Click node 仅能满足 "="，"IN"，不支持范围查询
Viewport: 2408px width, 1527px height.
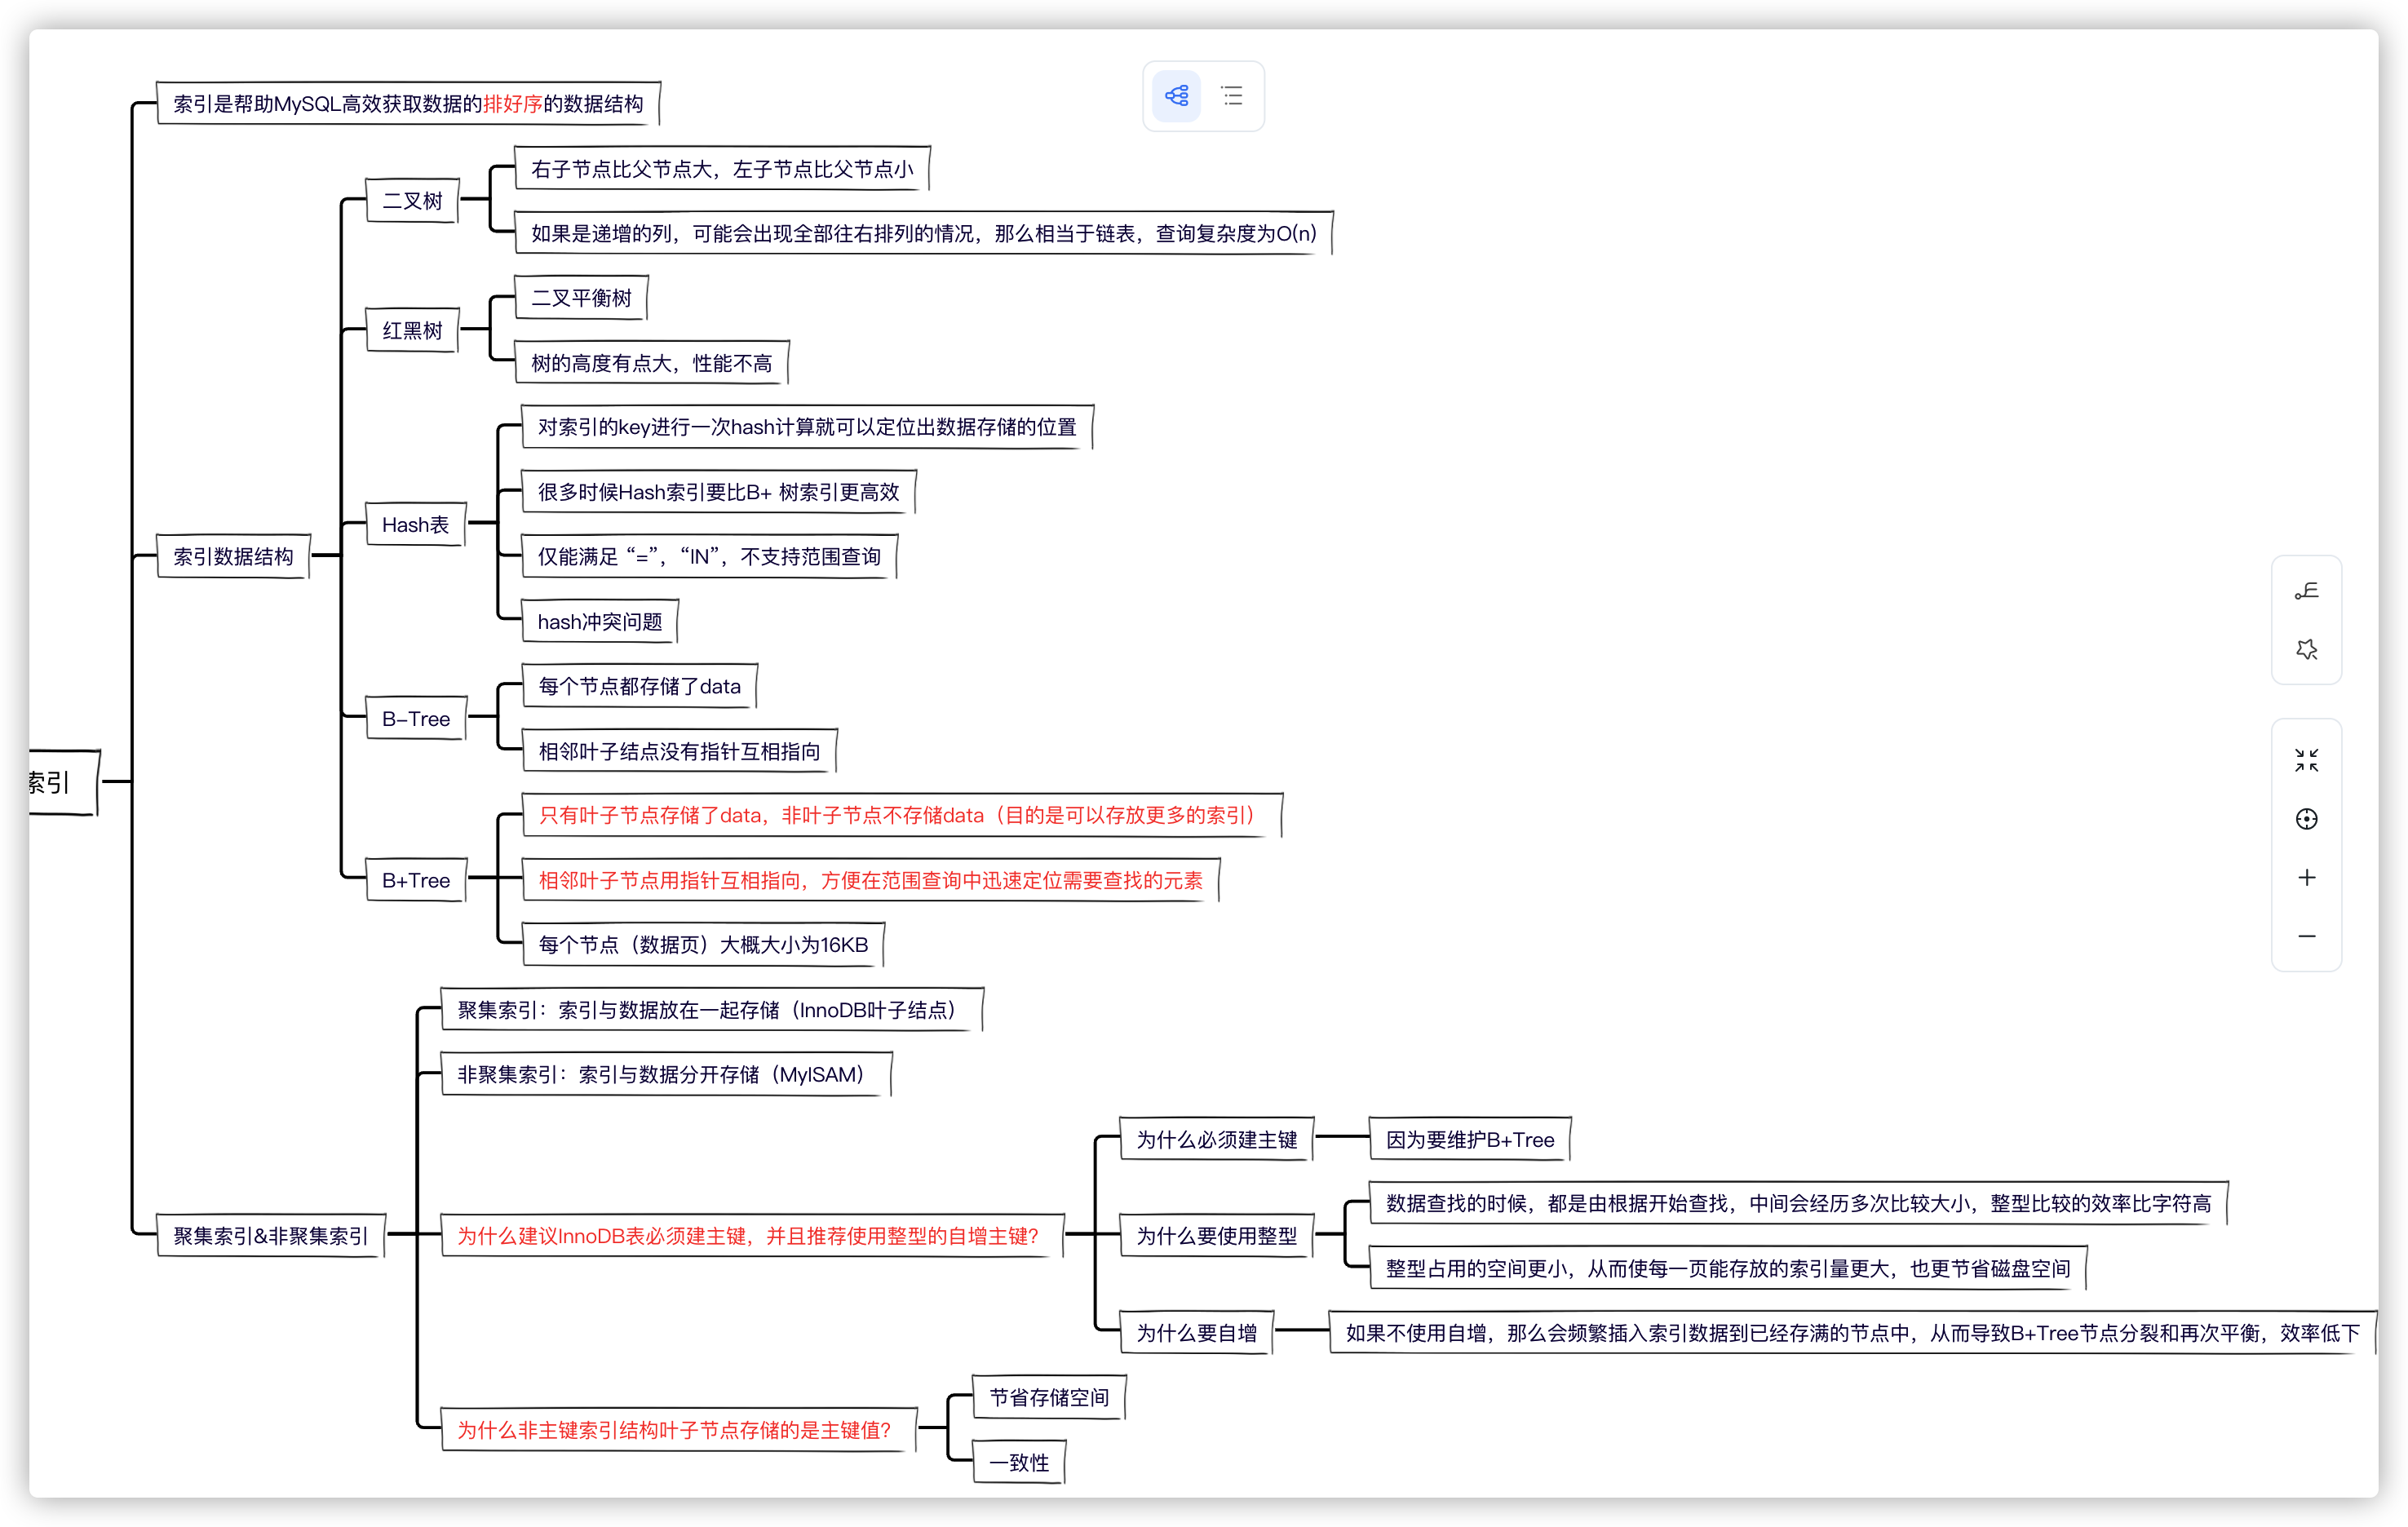[x=709, y=556]
